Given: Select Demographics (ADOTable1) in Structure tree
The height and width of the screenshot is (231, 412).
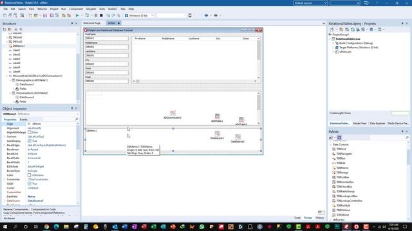Looking at the screenshot, I should point(32,80).
